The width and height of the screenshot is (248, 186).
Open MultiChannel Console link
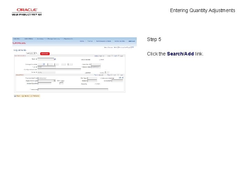click(x=104, y=41)
